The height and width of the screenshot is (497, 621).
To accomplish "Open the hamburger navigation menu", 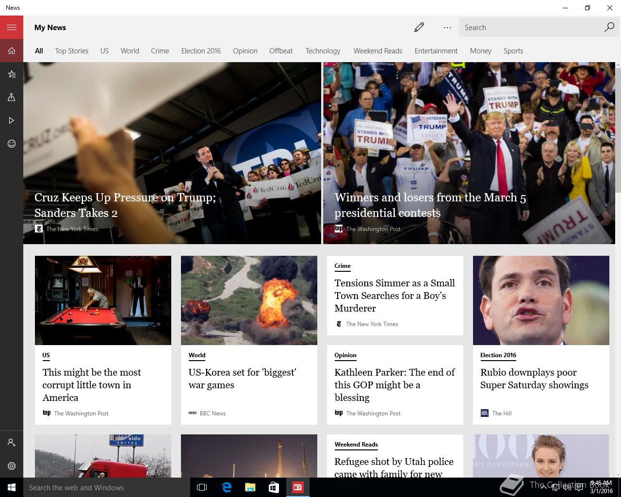I will 12,27.
